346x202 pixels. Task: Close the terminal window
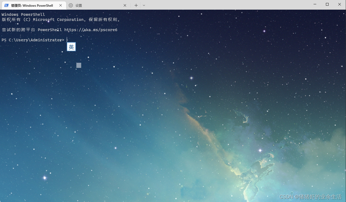340,5
